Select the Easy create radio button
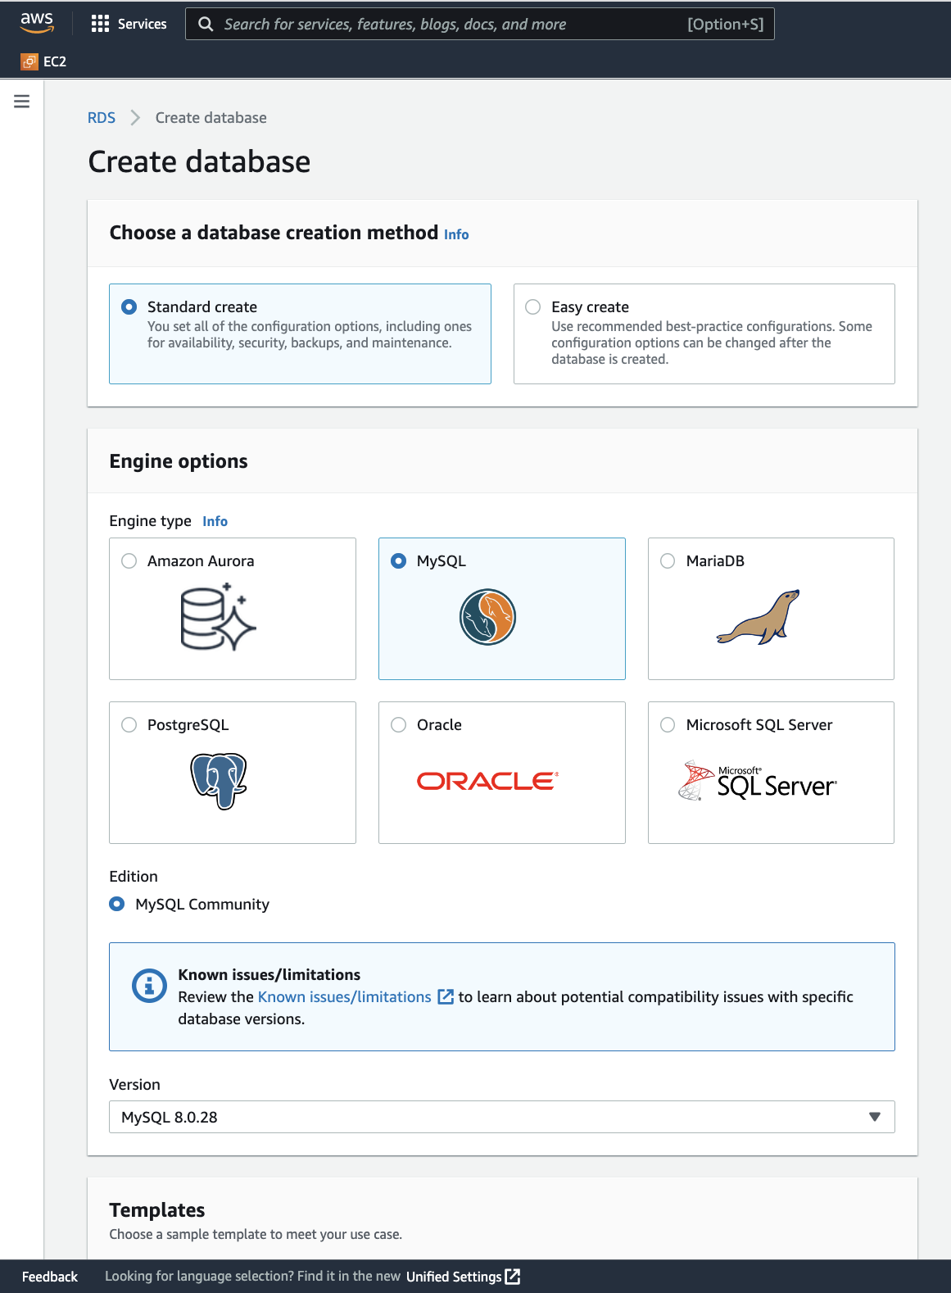The image size is (951, 1293). click(x=533, y=307)
